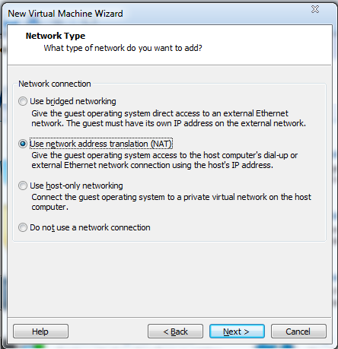This screenshot has height=349, width=338.
Task: Click the "Do not use a network connection" label
Action: click(90, 227)
